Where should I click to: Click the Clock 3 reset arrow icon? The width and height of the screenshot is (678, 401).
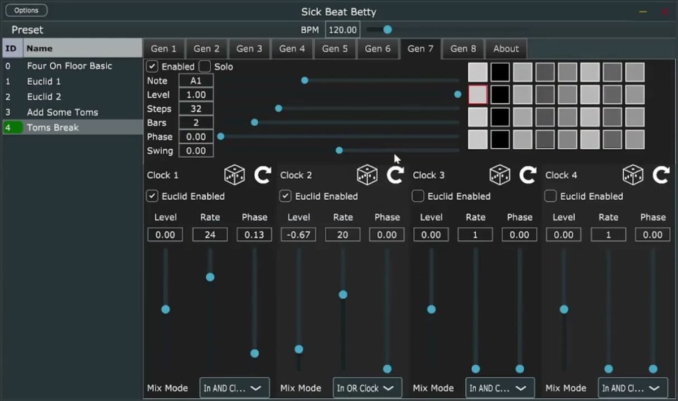[x=527, y=174]
